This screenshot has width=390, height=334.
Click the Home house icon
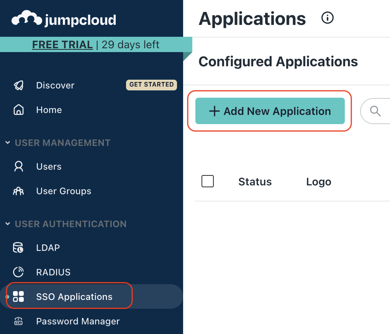pos(18,110)
